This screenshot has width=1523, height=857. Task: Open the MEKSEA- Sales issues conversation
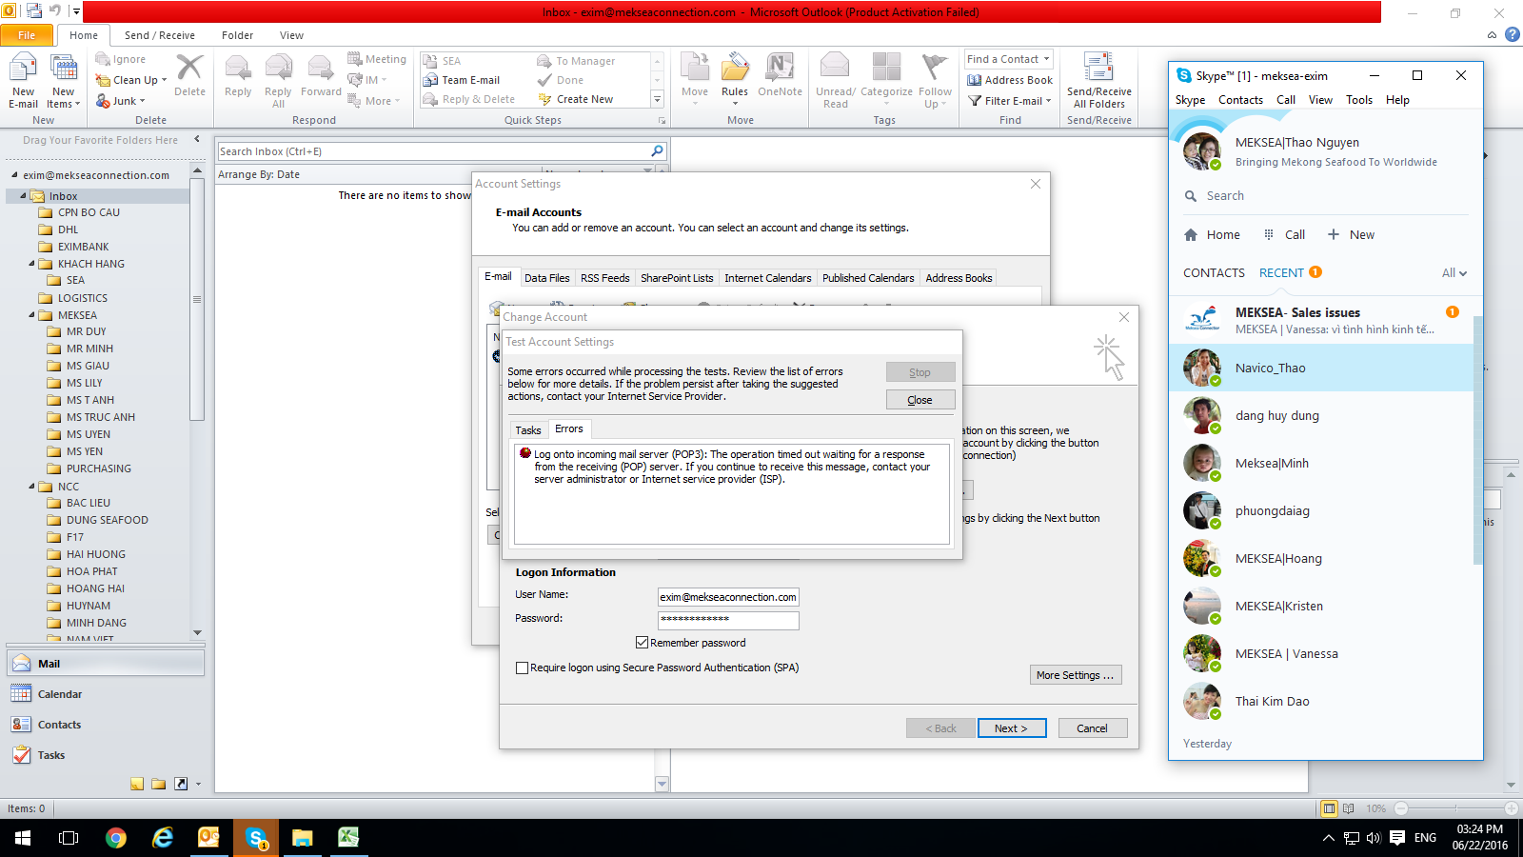point(1321,320)
